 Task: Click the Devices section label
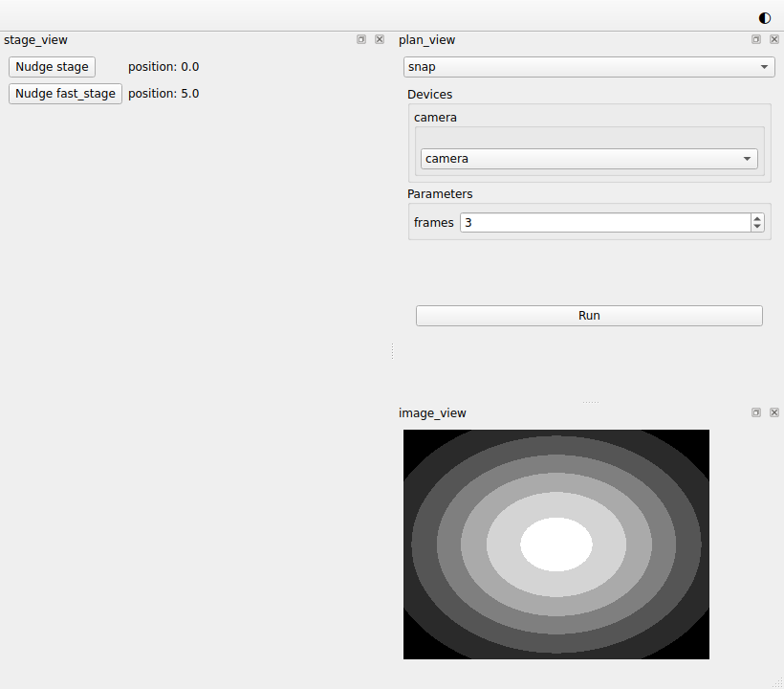[x=429, y=95]
